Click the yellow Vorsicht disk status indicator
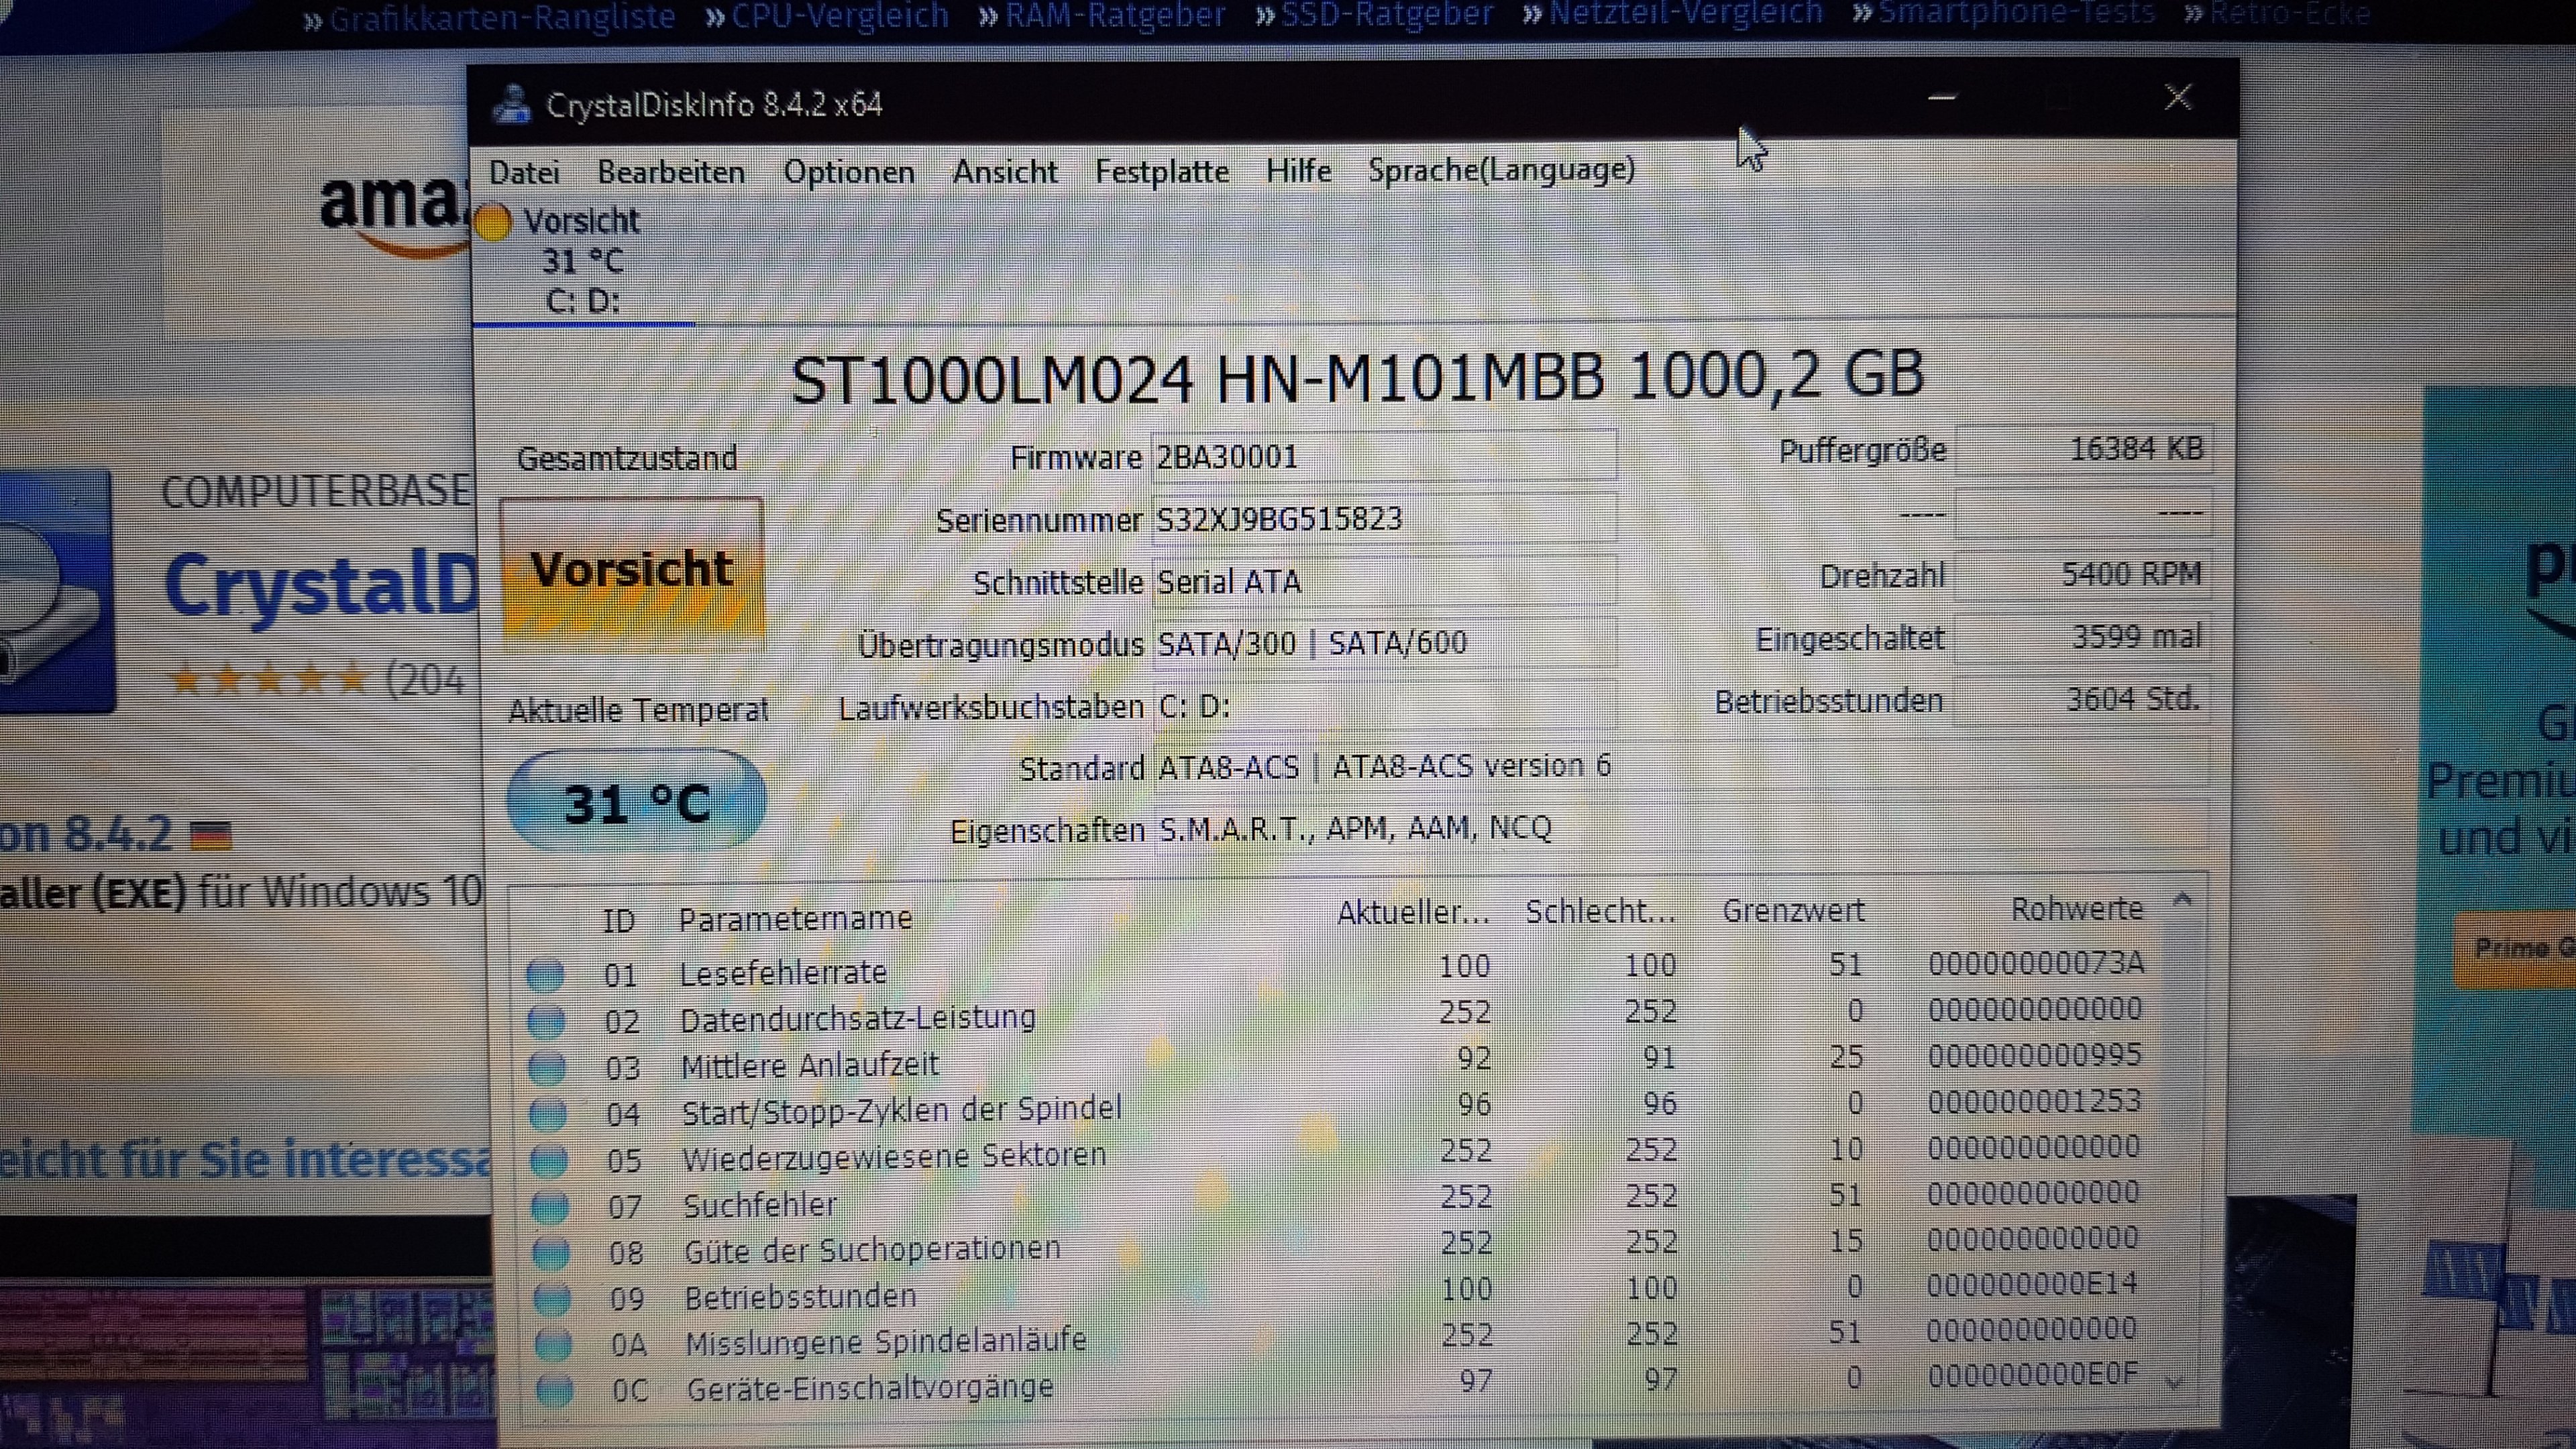2576x1449 pixels. tap(493, 222)
